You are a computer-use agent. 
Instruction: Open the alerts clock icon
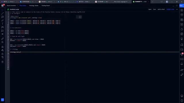pos(182,15)
